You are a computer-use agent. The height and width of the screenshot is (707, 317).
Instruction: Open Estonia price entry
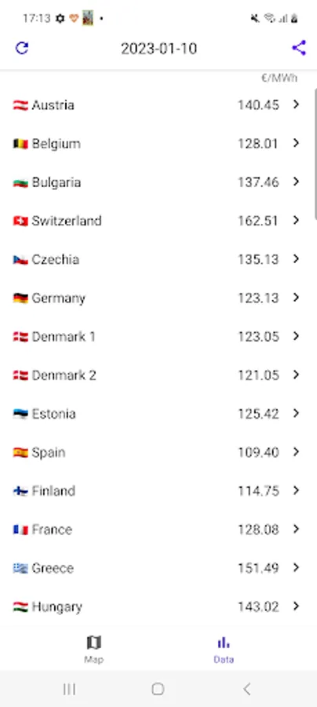coord(158,413)
